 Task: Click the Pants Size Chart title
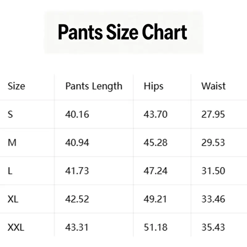pos(122,32)
